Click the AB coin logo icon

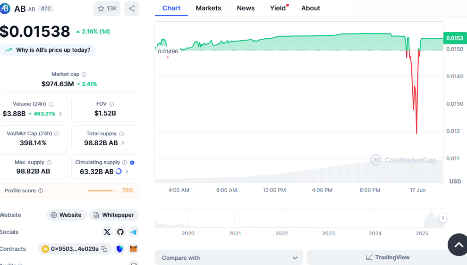(x=5, y=8)
